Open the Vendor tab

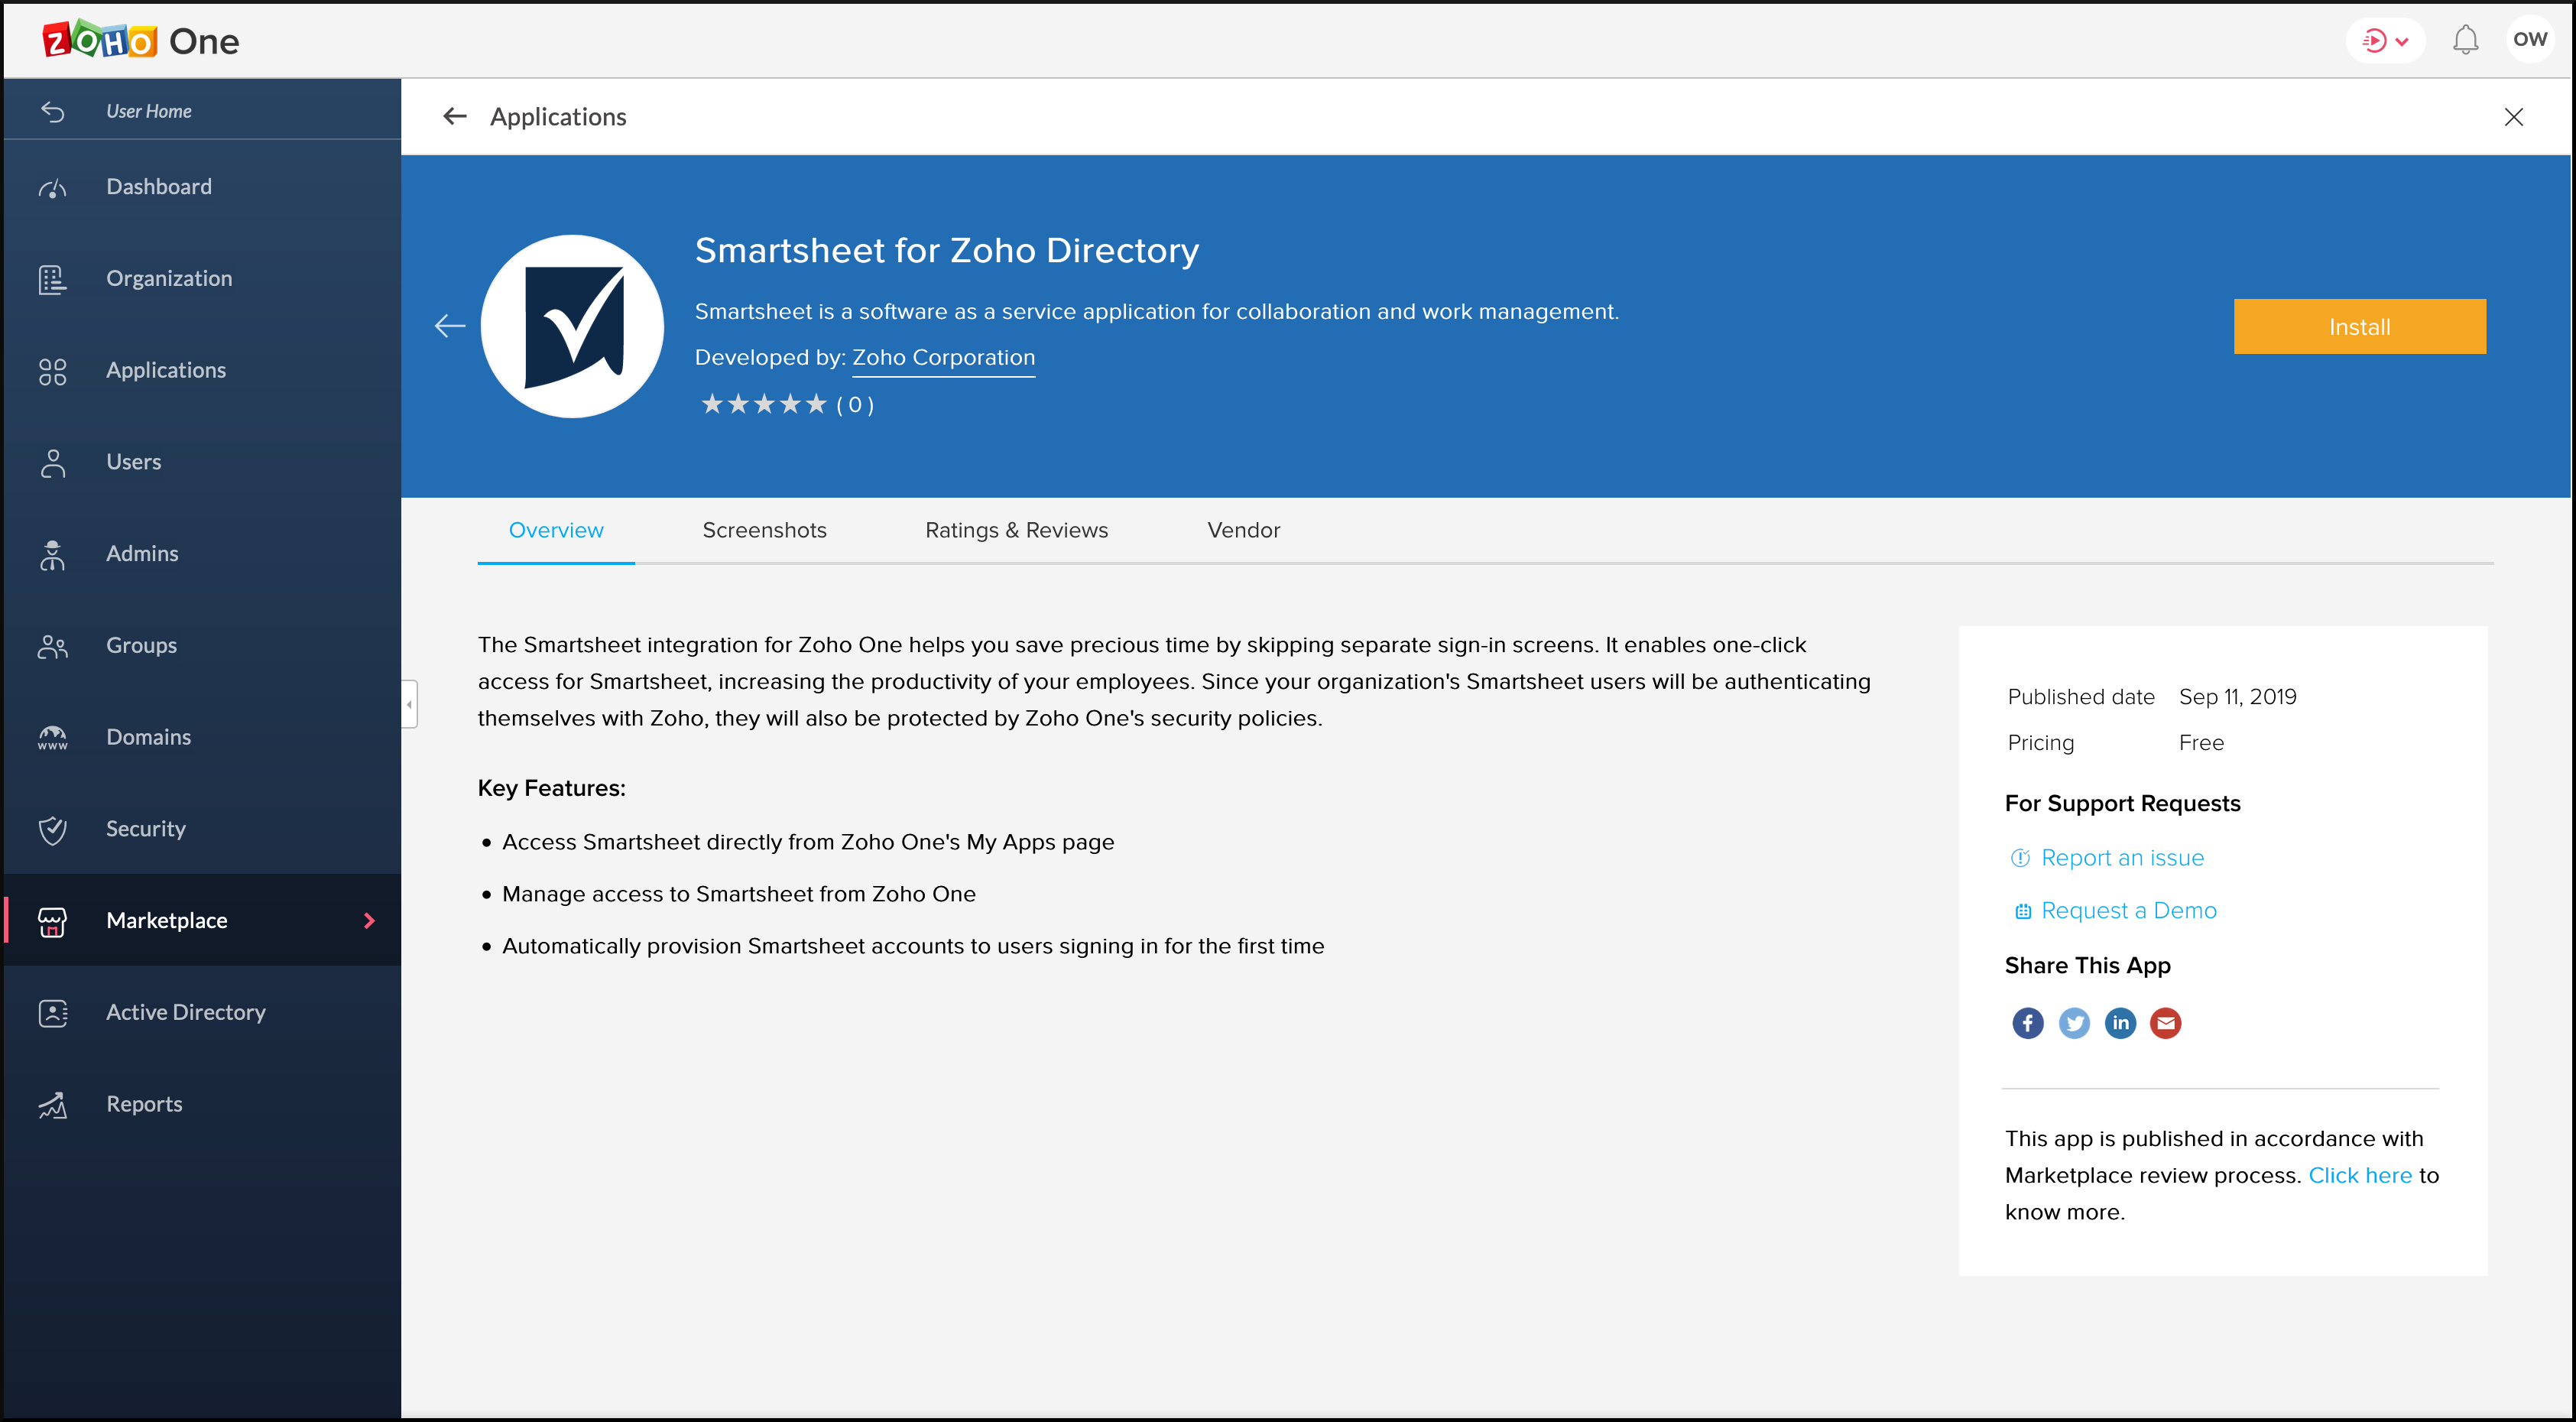point(1243,530)
